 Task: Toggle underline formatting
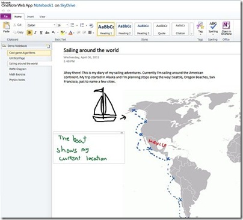(41, 32)
